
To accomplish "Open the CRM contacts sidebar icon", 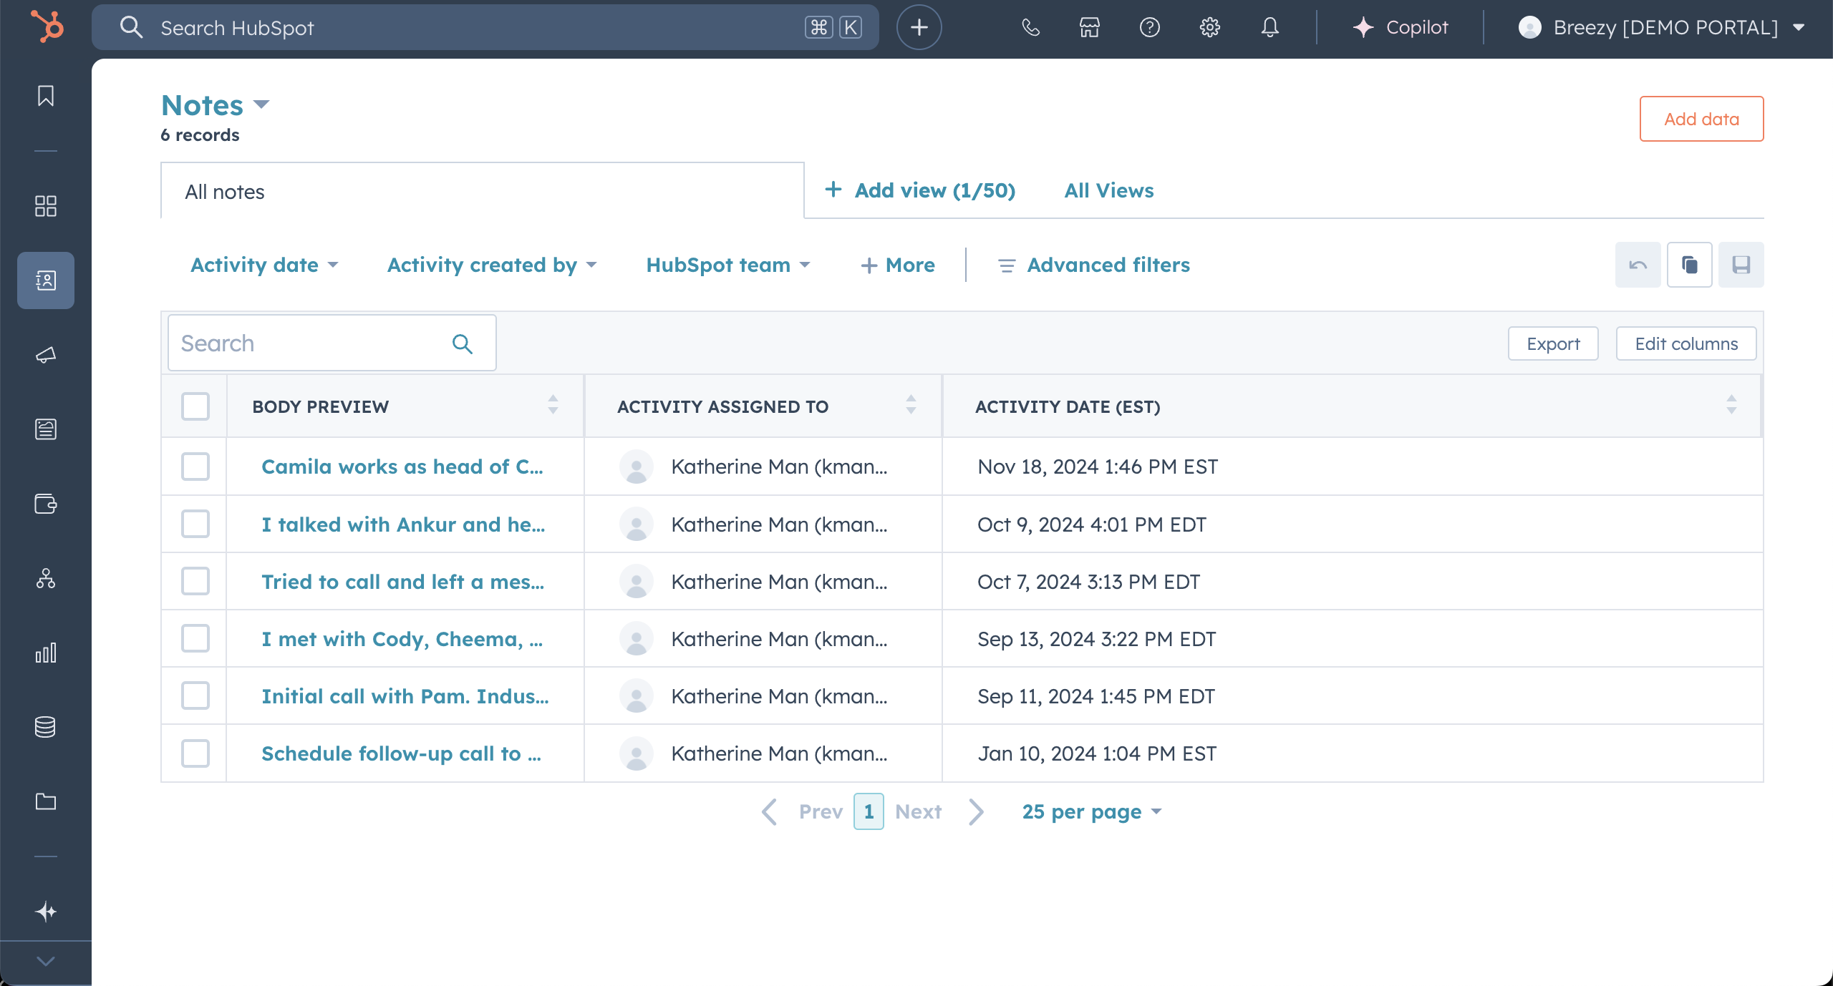I will point(46,280).
